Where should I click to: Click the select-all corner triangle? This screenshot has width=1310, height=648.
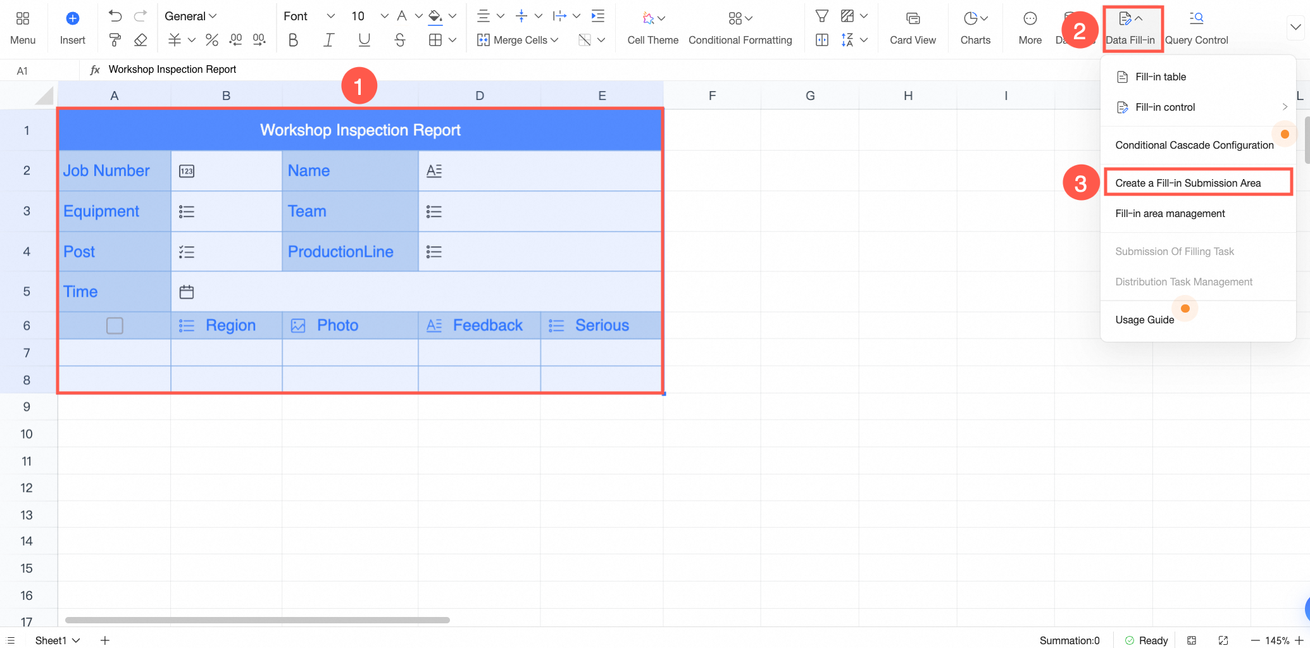tap(44, 96)
